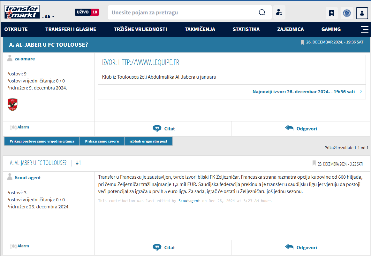The height and width of the screenshot is (256, 371).
Task: Click the 'Prikaži samo izvore' button
Action: [102, 141]
